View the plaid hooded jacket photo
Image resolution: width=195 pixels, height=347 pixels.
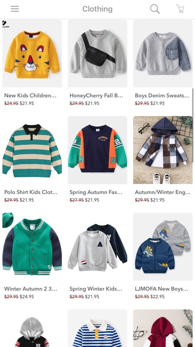pos(163,150)
